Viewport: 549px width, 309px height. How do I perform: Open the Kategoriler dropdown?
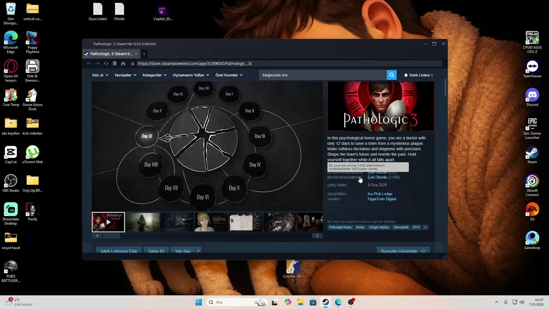coord(154,75)
